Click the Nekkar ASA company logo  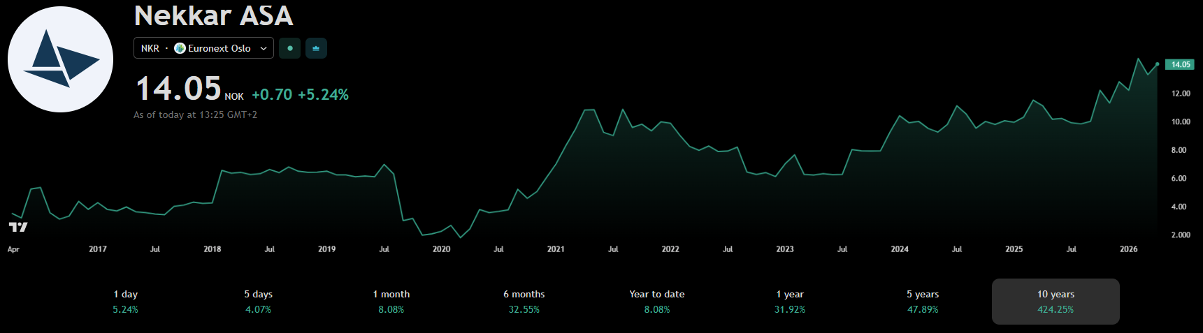click(x=60, y=59)
